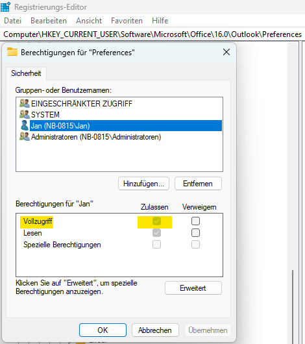The width and height of the screenshot is (305, 344).
Task: Close the Berechtigungen dialog with X
Action: tap(226, 52)
